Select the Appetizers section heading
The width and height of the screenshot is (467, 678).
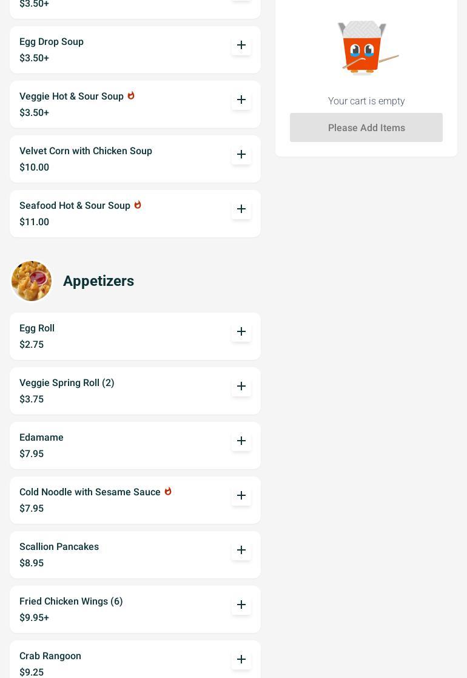click(98, 281)
